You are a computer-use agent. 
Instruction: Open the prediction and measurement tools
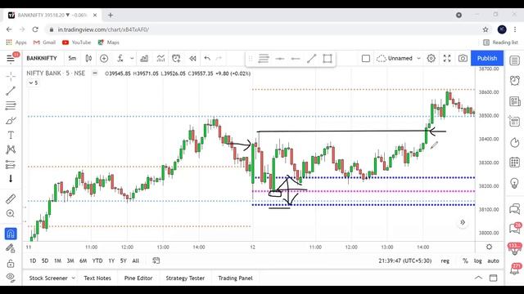pyautogui.click(x=11, y=164)
